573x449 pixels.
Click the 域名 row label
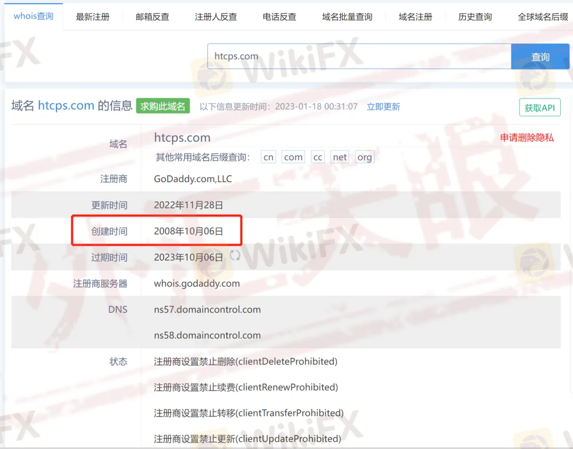pyautogui.click(x=118, y=144)
